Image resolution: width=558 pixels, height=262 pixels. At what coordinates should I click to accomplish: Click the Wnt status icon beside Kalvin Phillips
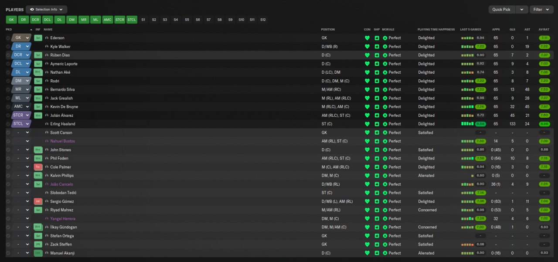click(x=38, y=176)
